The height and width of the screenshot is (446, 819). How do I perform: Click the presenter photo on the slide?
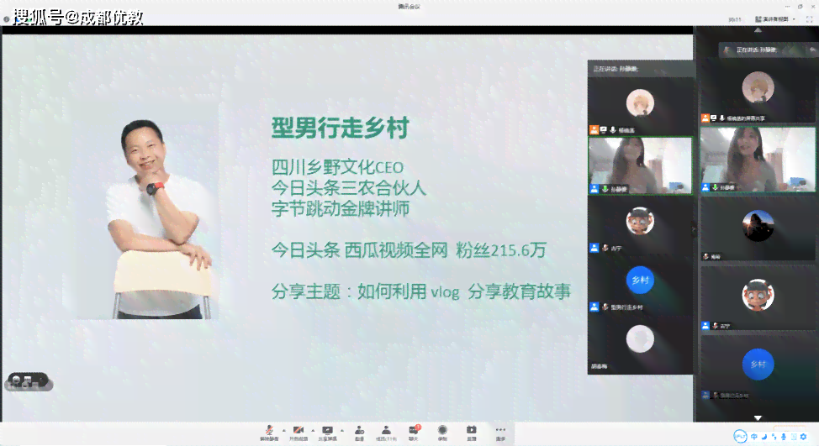point(148,212)
